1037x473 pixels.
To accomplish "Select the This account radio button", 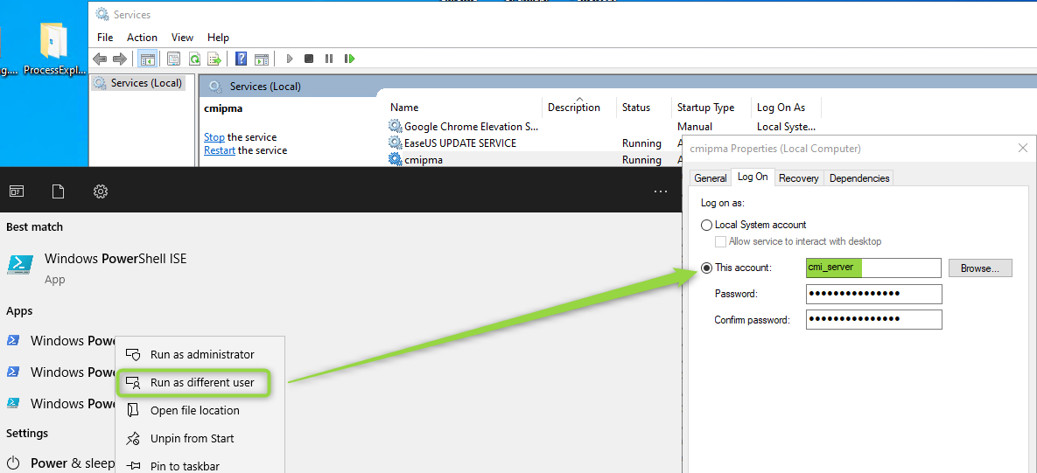I will click(707, 268).
